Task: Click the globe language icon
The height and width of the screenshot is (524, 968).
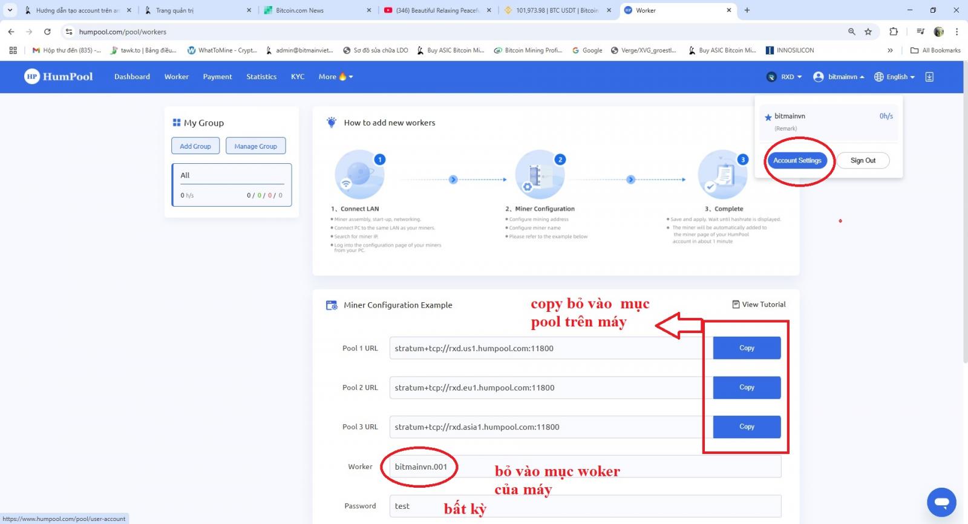Action: coord(879,77)
